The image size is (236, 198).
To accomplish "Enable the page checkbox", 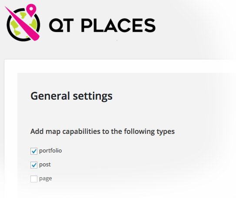I will [x=34, y=179].
